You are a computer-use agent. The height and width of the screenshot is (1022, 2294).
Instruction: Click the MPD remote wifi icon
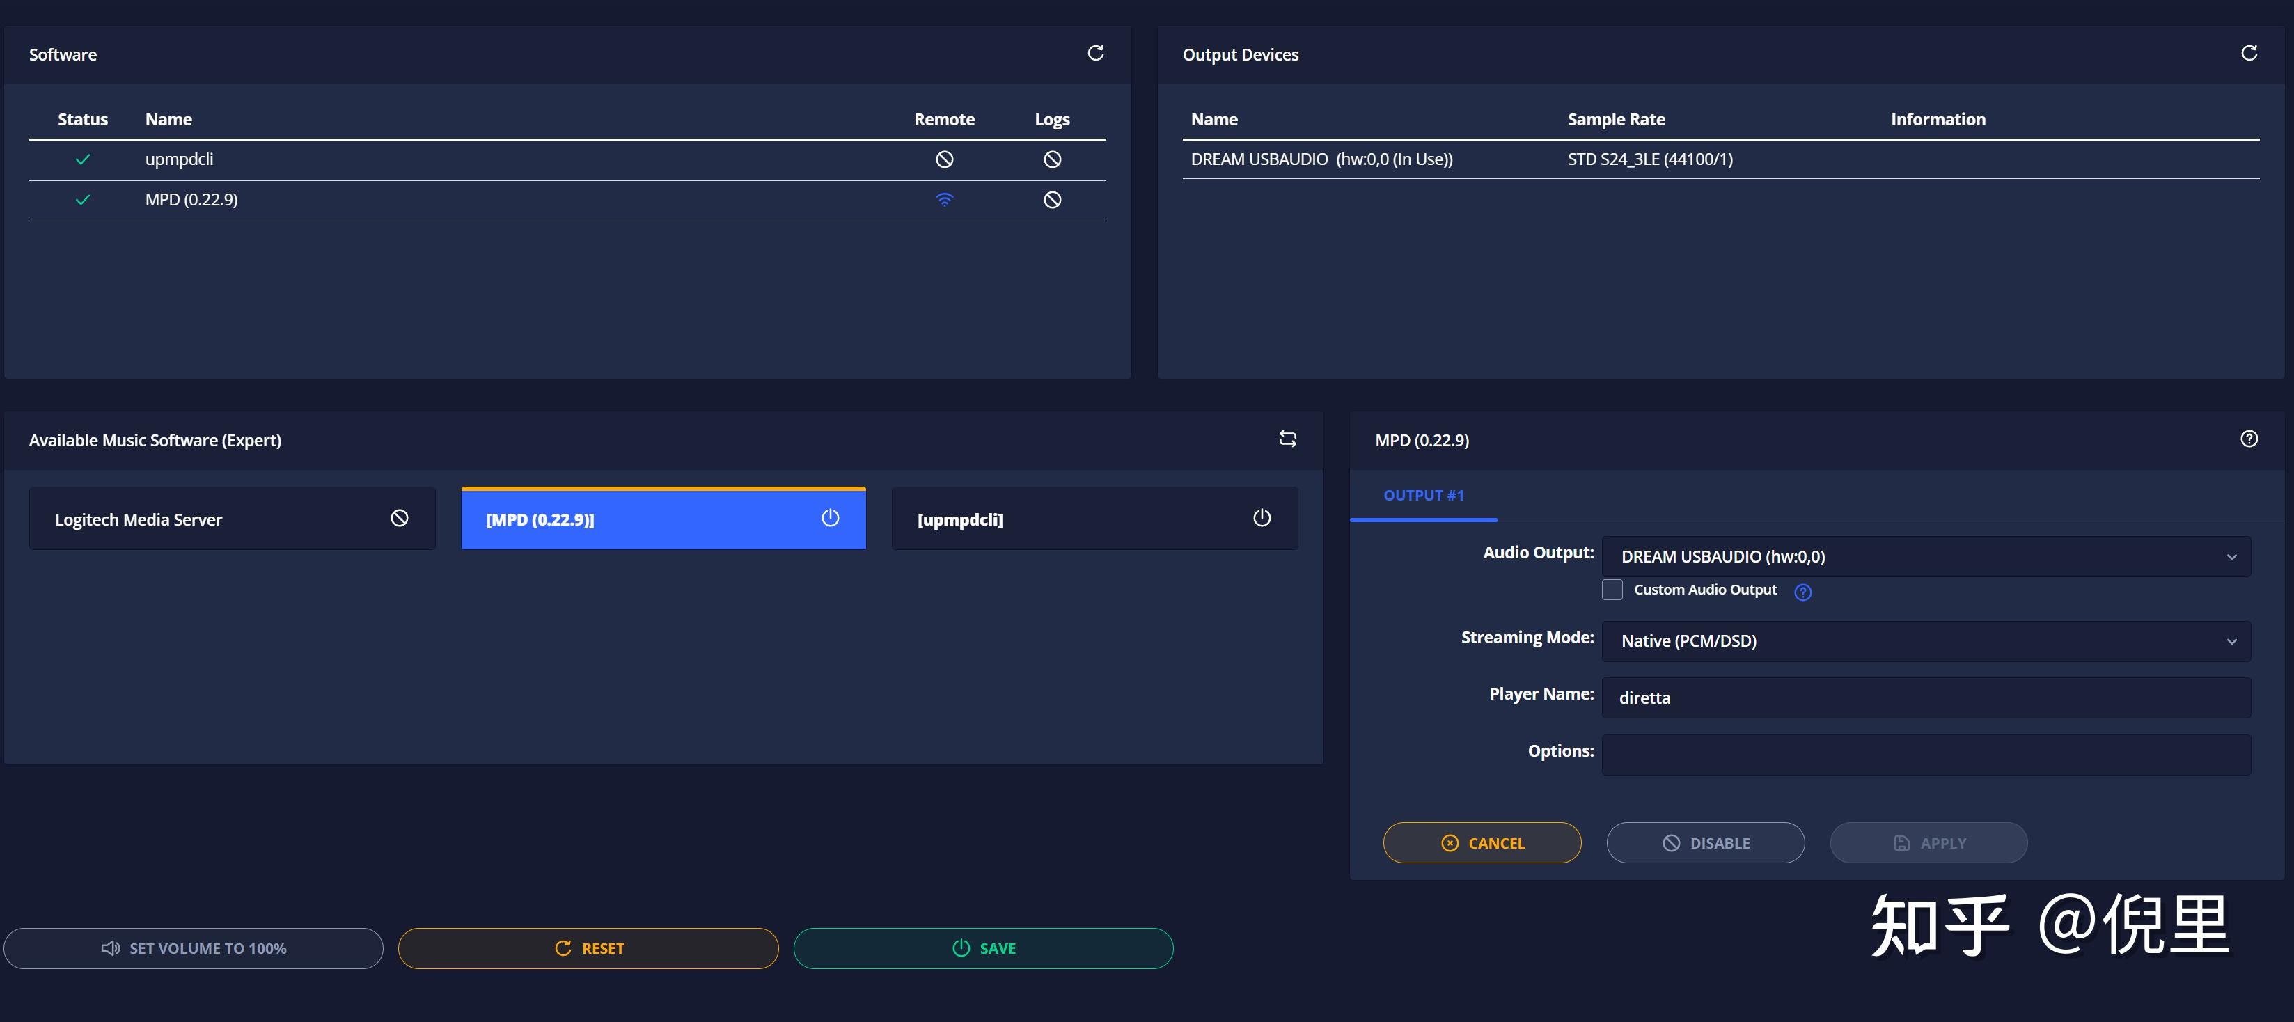pyautogui.click(x=944, y=199)
